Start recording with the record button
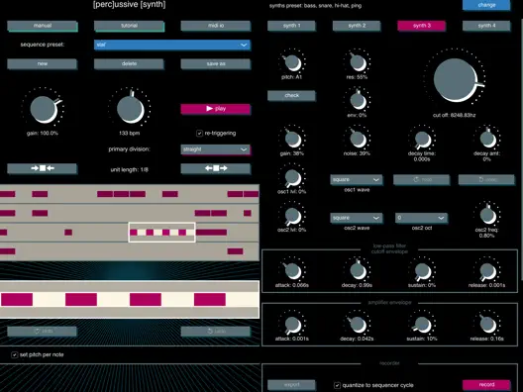This screenshot has height=392, width=523. [486, 385]
